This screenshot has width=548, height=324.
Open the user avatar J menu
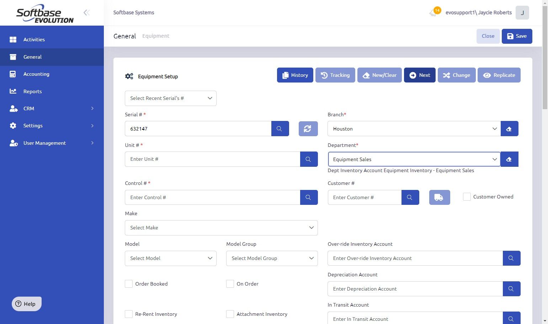click(x=522, y=12)
